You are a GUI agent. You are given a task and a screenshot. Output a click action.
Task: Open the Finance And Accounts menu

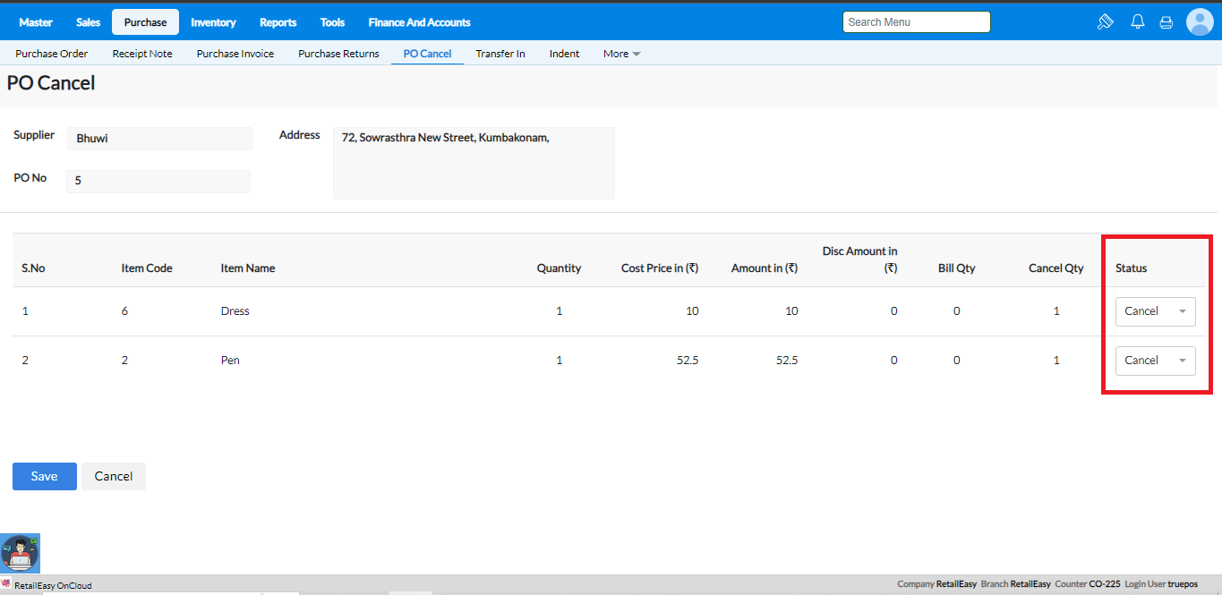coord(419,22)
